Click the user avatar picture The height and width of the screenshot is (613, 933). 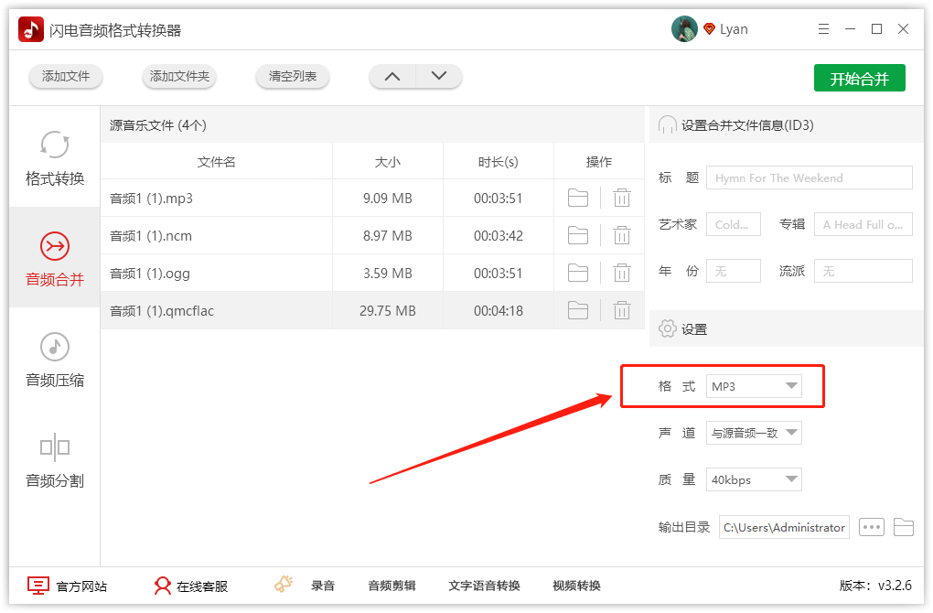[684, 29]
